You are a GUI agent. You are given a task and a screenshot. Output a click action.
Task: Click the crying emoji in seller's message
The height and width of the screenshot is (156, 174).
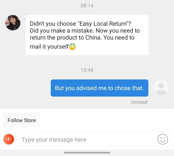click(72, 47)
